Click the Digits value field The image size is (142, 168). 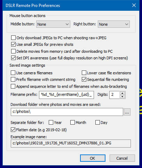(115, 95)
